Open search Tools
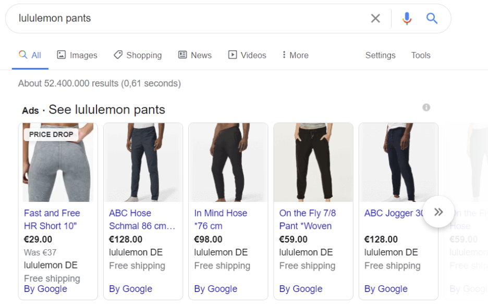This screenshot has height=306, width=488. click(x=421, y=55)
